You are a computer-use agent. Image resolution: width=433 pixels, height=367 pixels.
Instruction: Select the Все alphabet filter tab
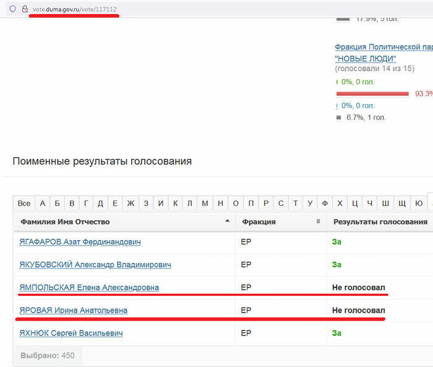click(24, 203)
